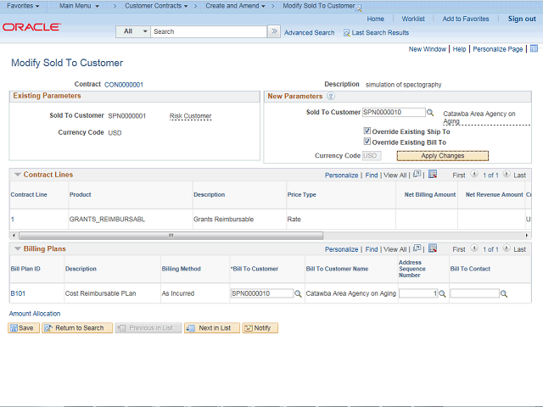The width and height of the screenshot is (543, 407).
Task: Click the Home link
Action: tap(375, 19)
